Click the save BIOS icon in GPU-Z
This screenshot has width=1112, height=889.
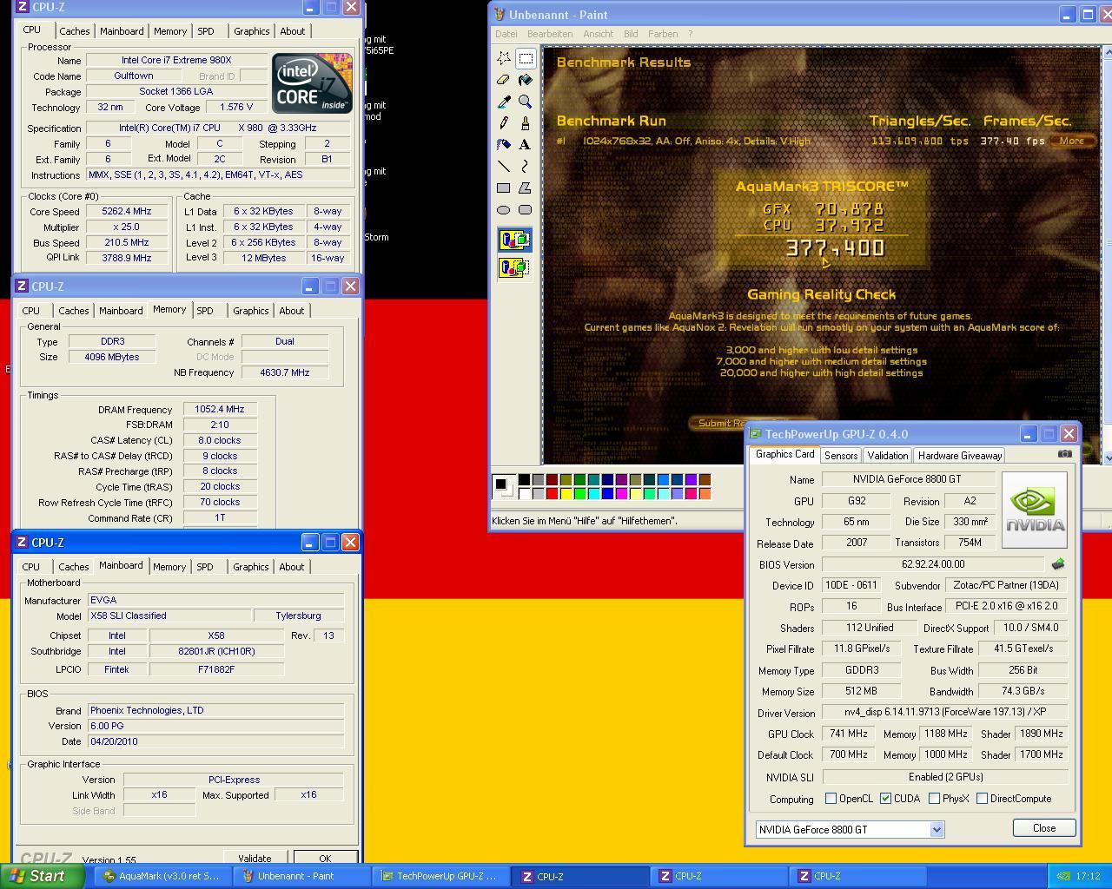1057,564
